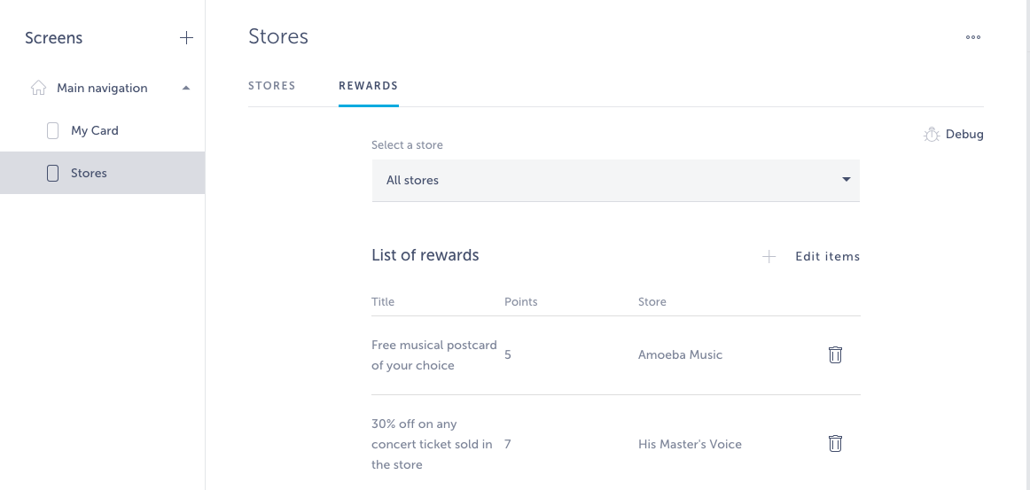Click the All stores dropdown arrow
This screenshot has width=1030, height=490.
(846, 180)
